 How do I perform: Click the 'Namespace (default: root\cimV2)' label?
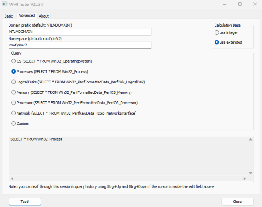tap(35, 39)
